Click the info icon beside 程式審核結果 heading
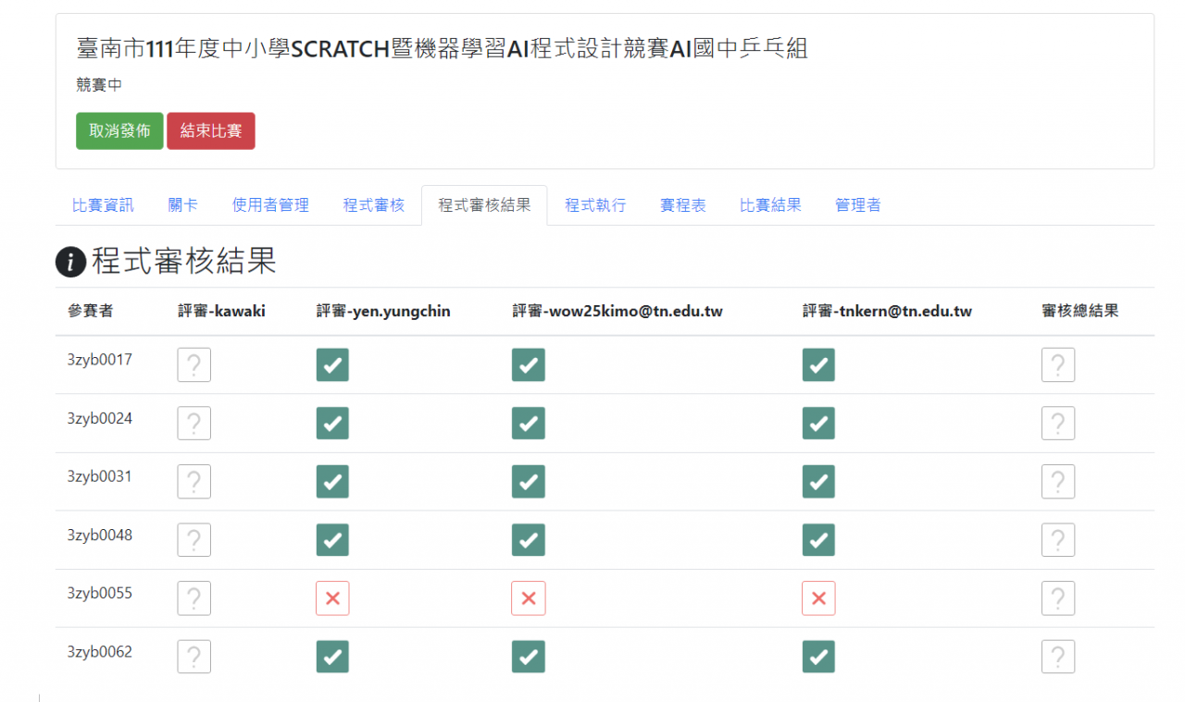The width and height of the screenshot is (1185, 702). coord(70,263)
